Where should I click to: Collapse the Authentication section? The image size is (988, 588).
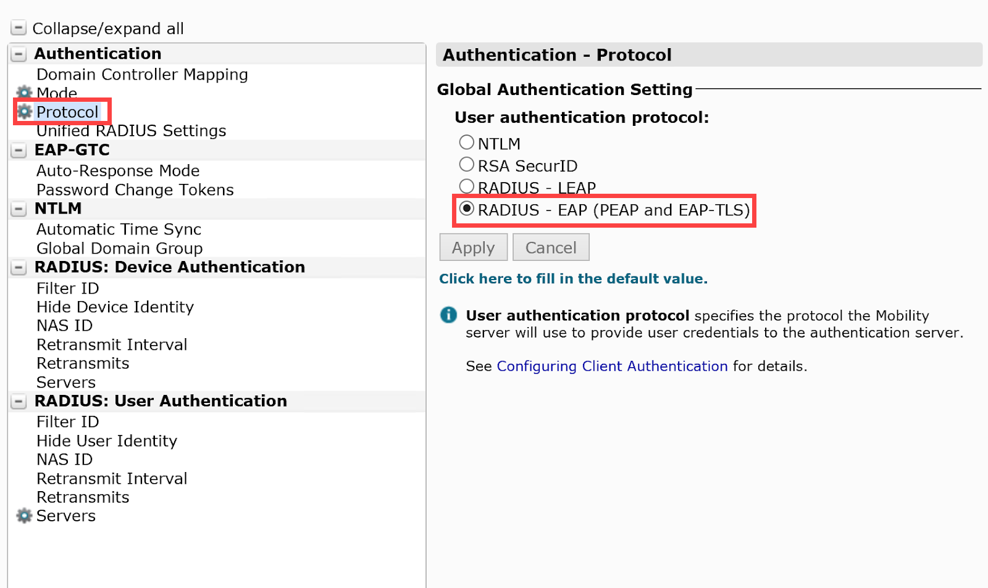[x=19, y=54]
